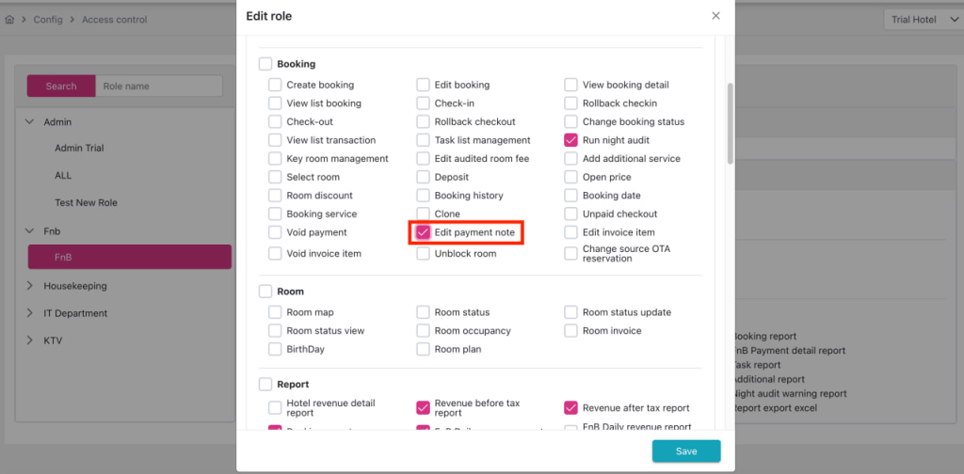Expand the IT Department group
This screenshot has height=474, width=964.
[29, 313]
